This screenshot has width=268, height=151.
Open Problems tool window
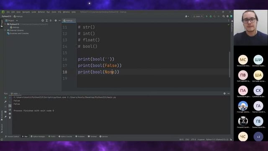[80, 137]
